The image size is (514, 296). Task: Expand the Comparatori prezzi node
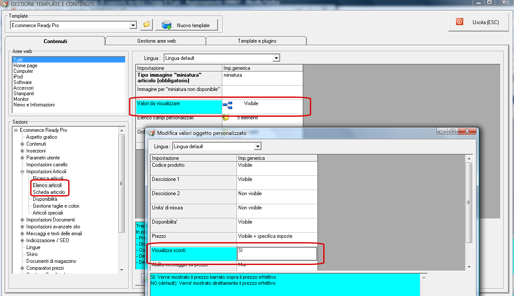tap(22, 268)
